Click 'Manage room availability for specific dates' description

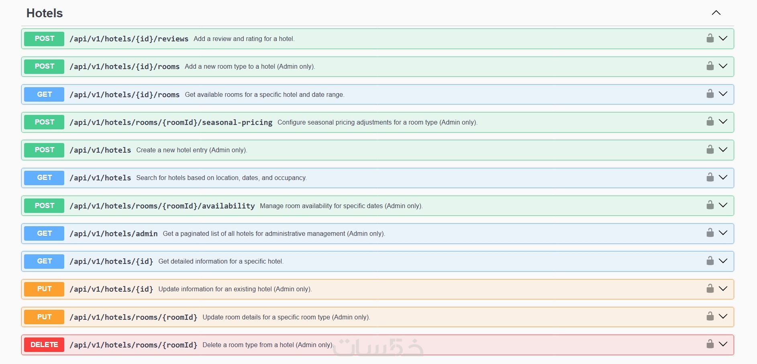click(341, 206)
